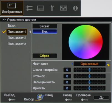Image resolution: width=112 pixels, height=103 pixels.
Task: Click the Назад back label
Action: (x=67, y=95)
